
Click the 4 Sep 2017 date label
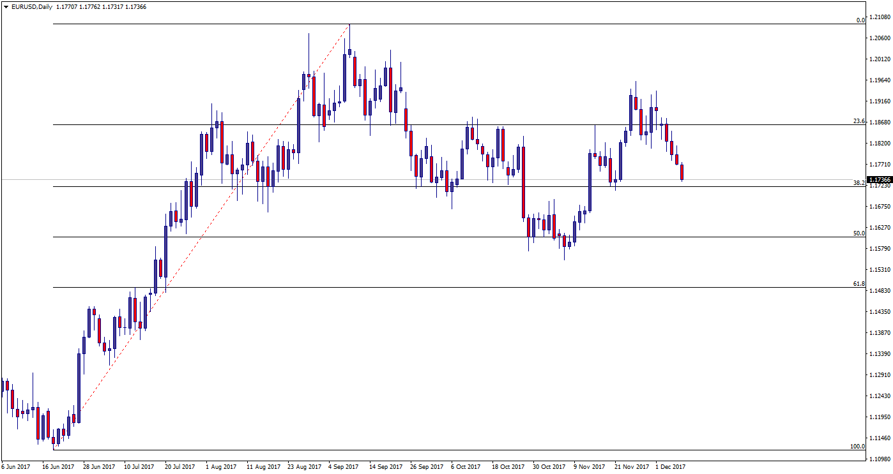tap(344, 467)
